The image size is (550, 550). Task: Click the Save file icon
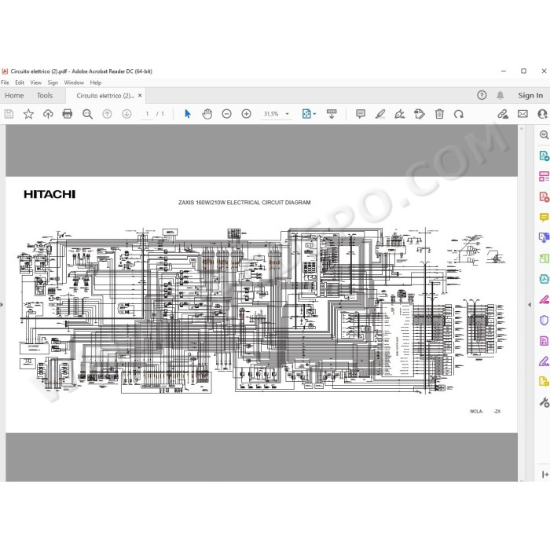(x=9, y=114)
